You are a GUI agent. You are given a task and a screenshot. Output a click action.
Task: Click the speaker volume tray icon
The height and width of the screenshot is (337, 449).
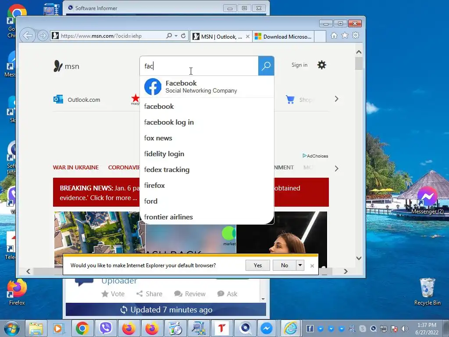[x=405, y=329]
